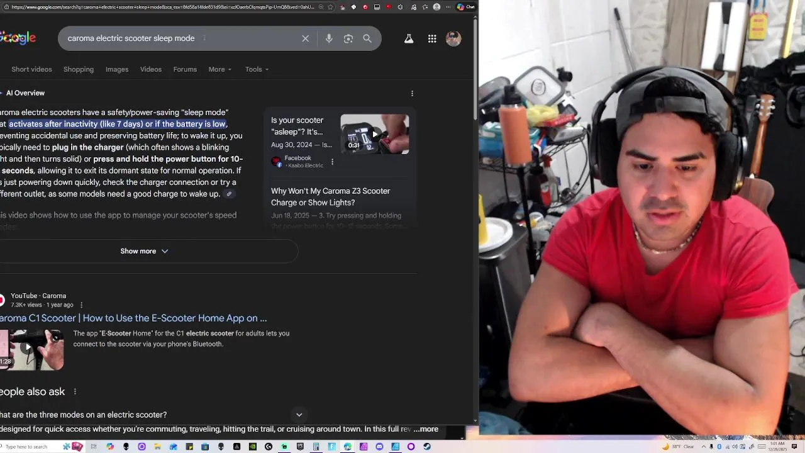Start a voice search with the microphone icon

point(329,38)
